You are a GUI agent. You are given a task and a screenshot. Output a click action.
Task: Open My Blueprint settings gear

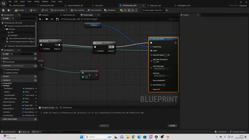[35, 54]
